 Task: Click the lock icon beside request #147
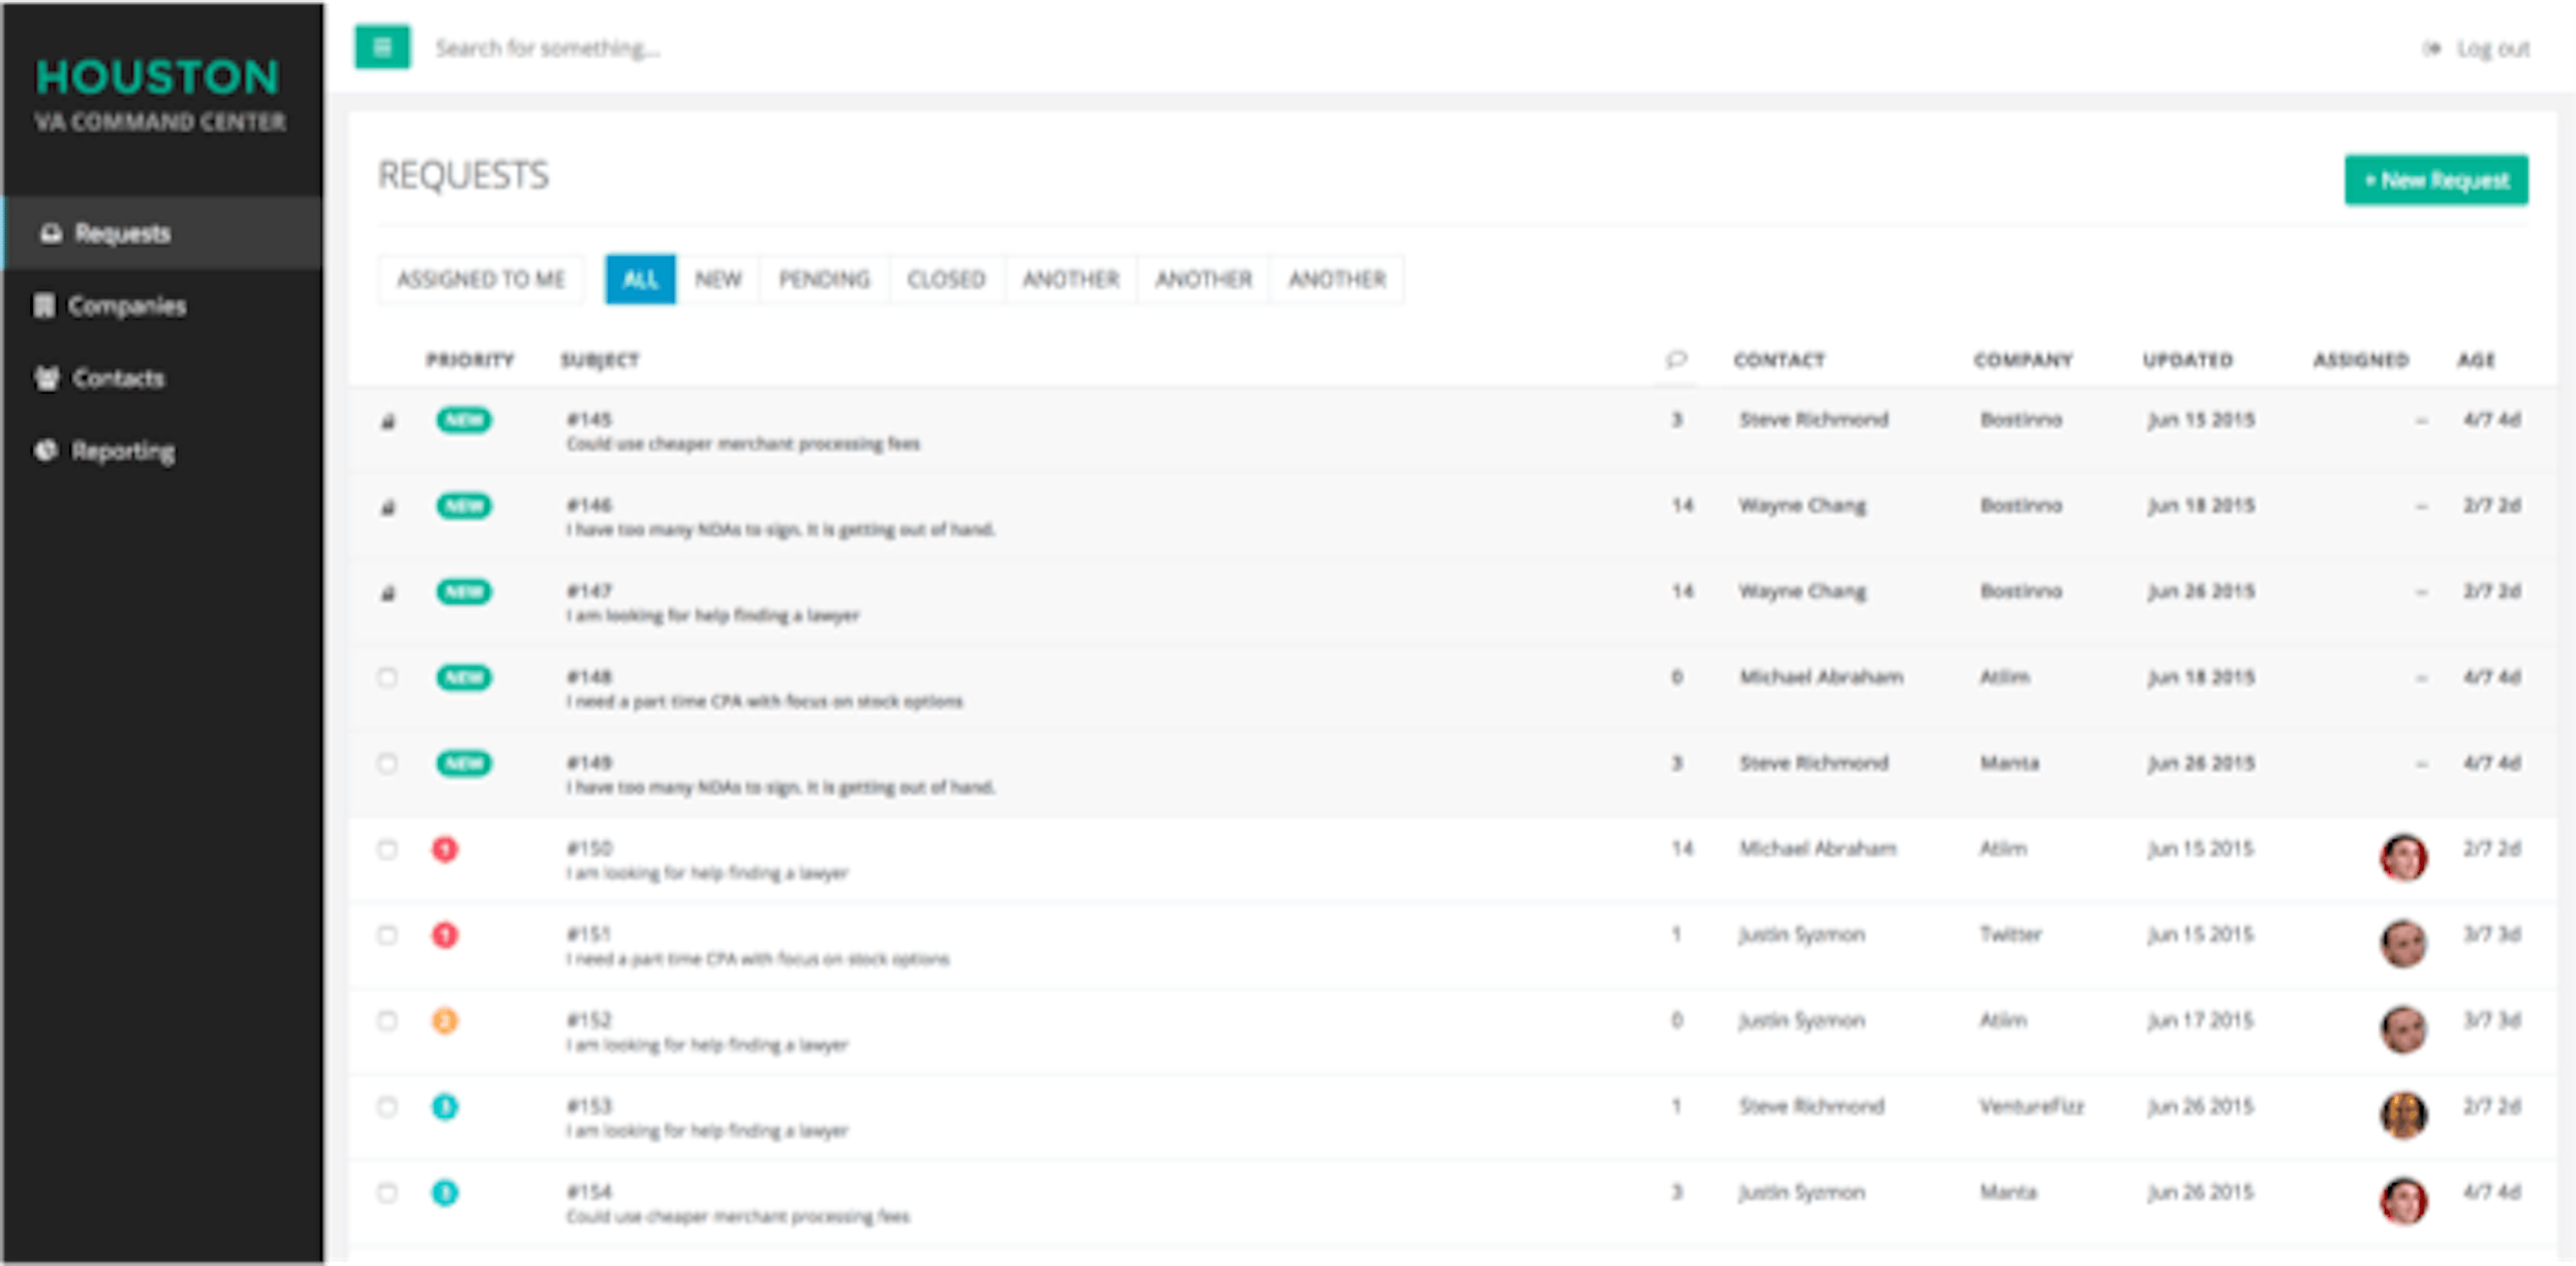coord(389,591)
